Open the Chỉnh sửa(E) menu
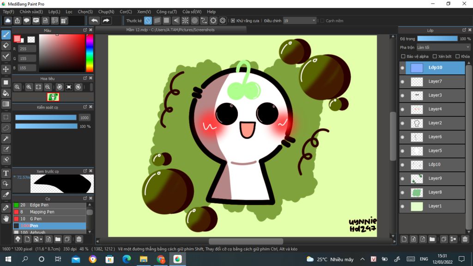Screen dimensions: 473x266 click(31, 12)
